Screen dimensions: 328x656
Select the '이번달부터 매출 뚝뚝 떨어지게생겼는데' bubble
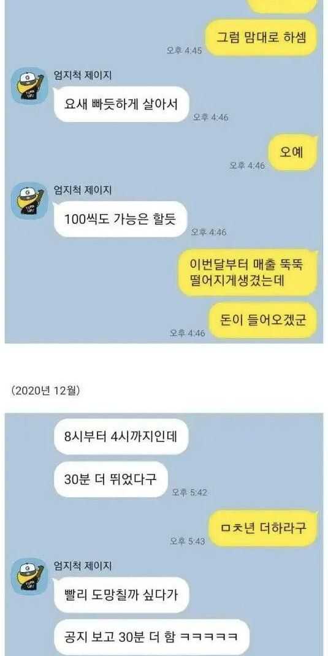click(x=248, y=273)
